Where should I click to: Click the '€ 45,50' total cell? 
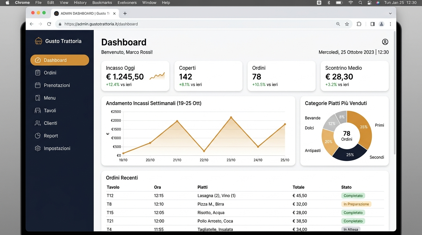pyautogui.click(x=300, y=196)
